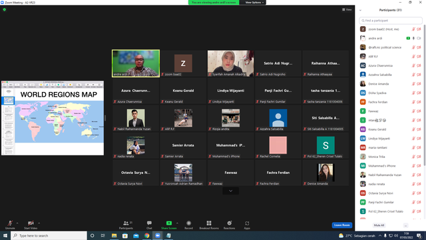426x240 pixels.
Task: Select Pol 62_Sheren Crisel Tulalo tile
Action: pos(325,145)
